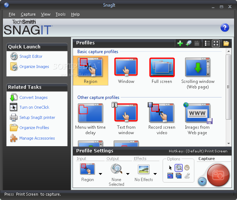Screen dimensions: 237x200
Task: Choose the Text from window profile
Action: (x=126, y=119)
